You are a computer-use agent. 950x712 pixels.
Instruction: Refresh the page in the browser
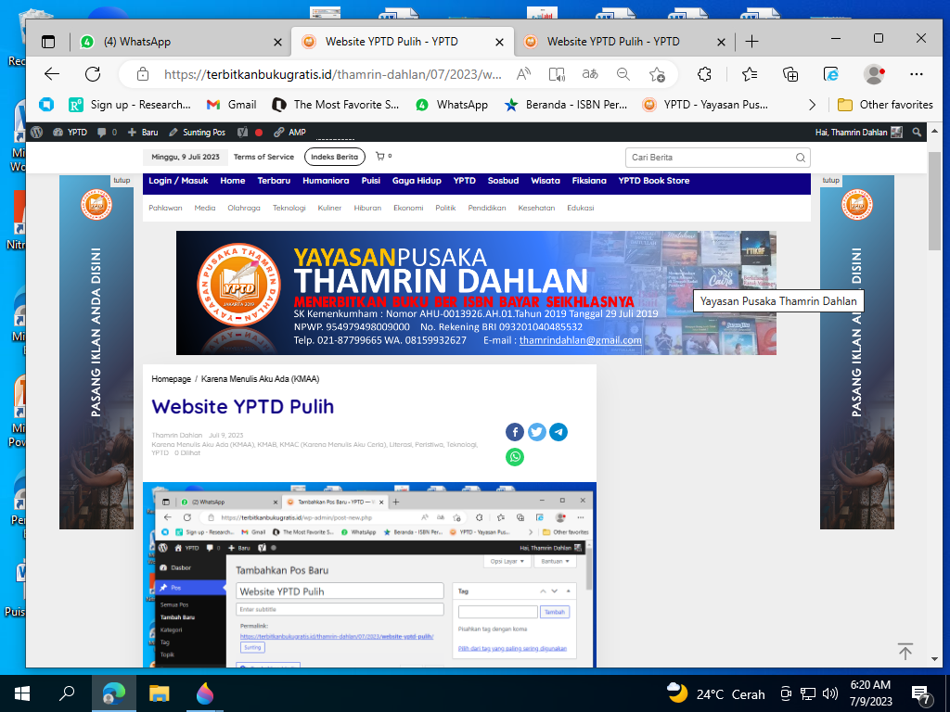pos(93,74)
